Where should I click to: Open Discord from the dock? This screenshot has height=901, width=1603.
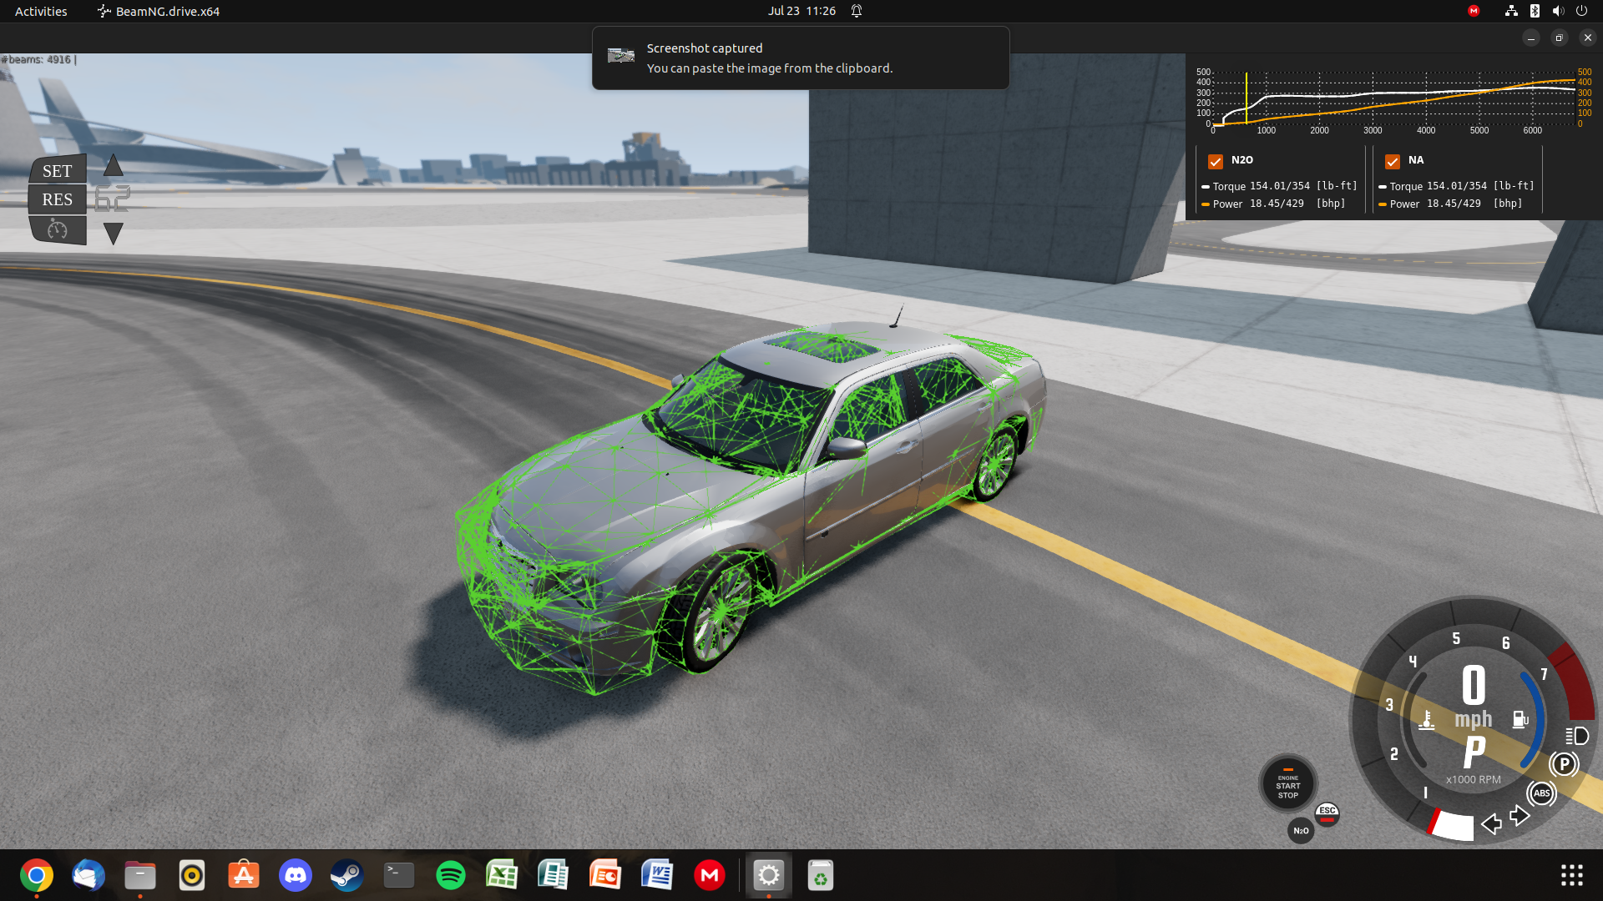coord(296,875)
